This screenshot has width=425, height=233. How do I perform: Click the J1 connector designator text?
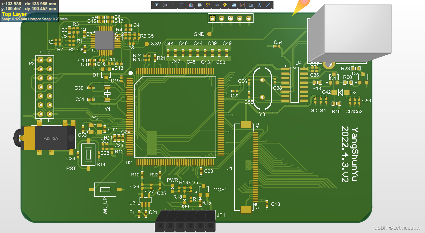(230, 168)
